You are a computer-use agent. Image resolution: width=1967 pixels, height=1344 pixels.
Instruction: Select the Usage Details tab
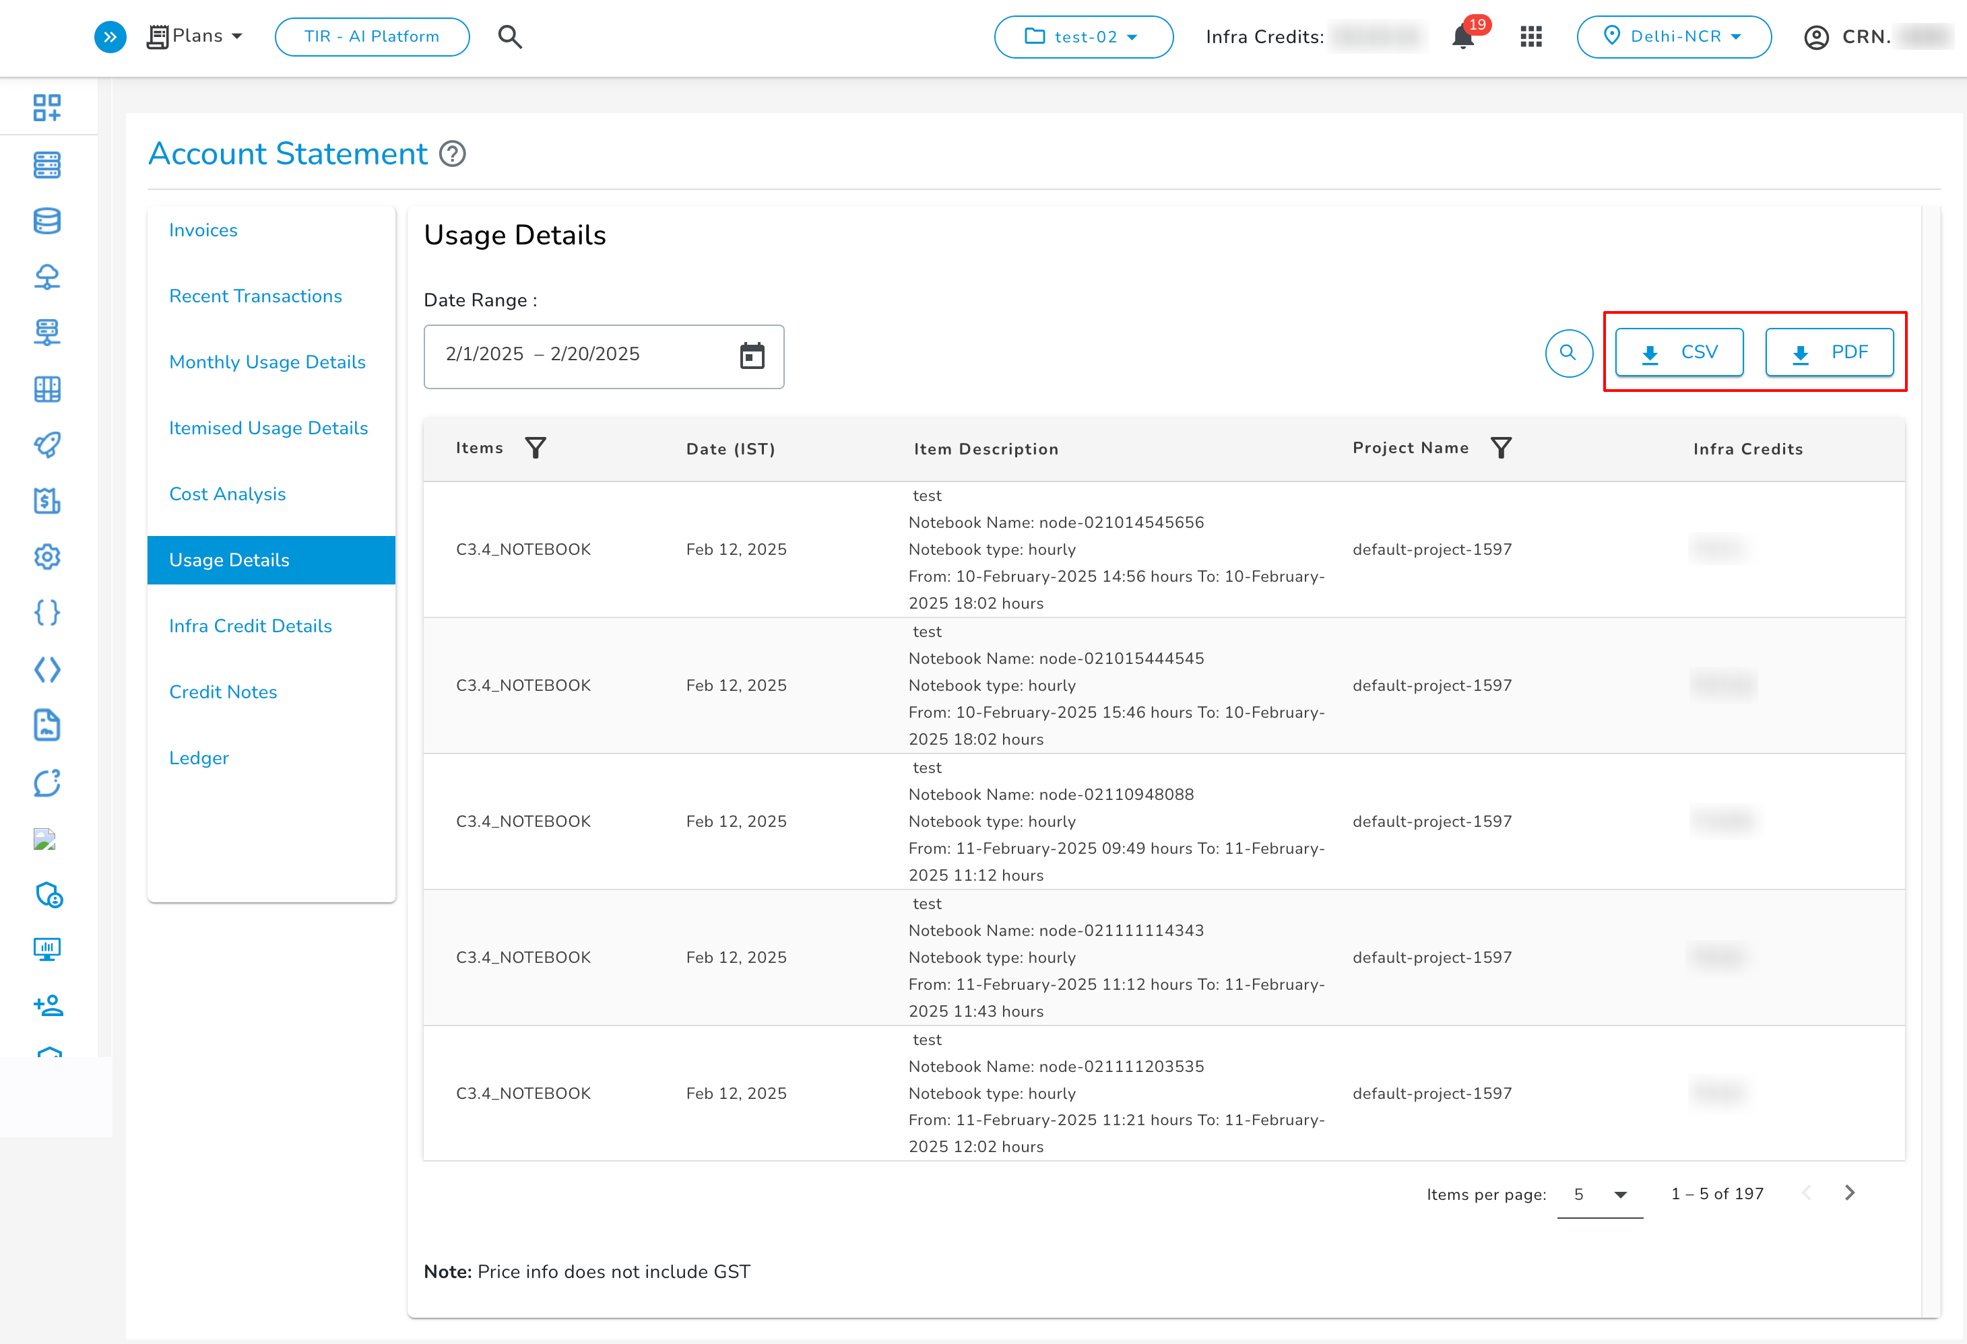click(271, 560)
